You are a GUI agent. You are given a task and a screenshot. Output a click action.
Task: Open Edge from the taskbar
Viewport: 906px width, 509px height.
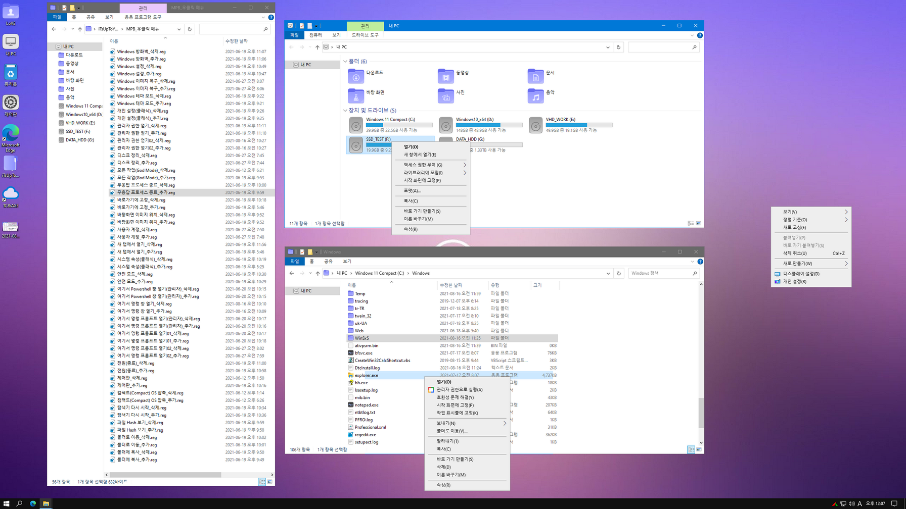click(33, 503)
